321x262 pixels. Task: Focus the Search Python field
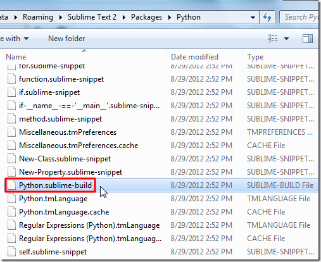(299, 17)
